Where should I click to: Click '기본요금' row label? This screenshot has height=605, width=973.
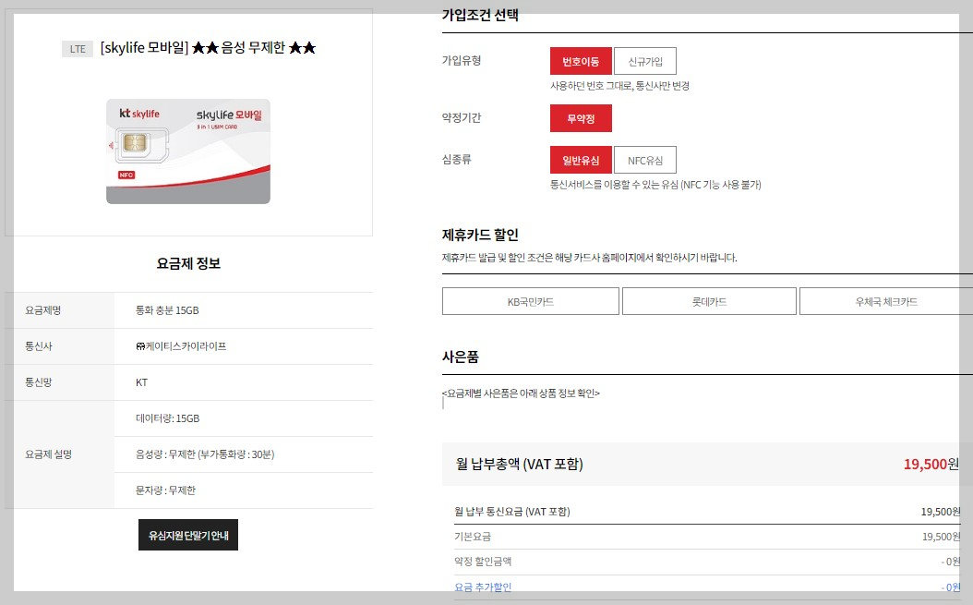pyautogui.click(x=473, y=536)
